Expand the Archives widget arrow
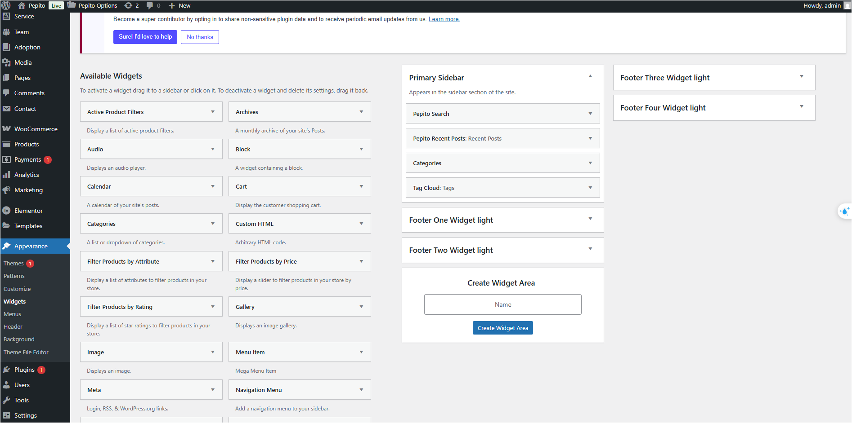Image resolution: width=852 pixels, height=423 pixels. click(361, 112)
